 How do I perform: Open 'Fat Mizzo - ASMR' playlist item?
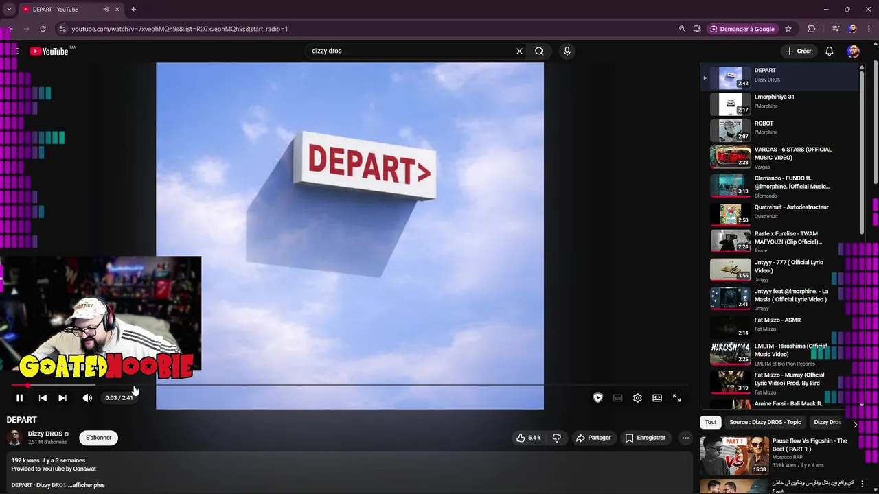coord(779,327)
